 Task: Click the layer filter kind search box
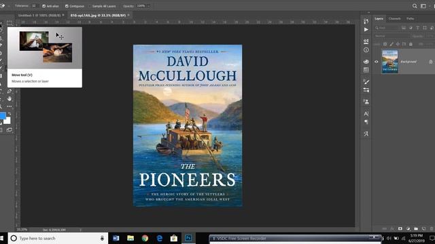pyautogui.click(x=387, y=28)
